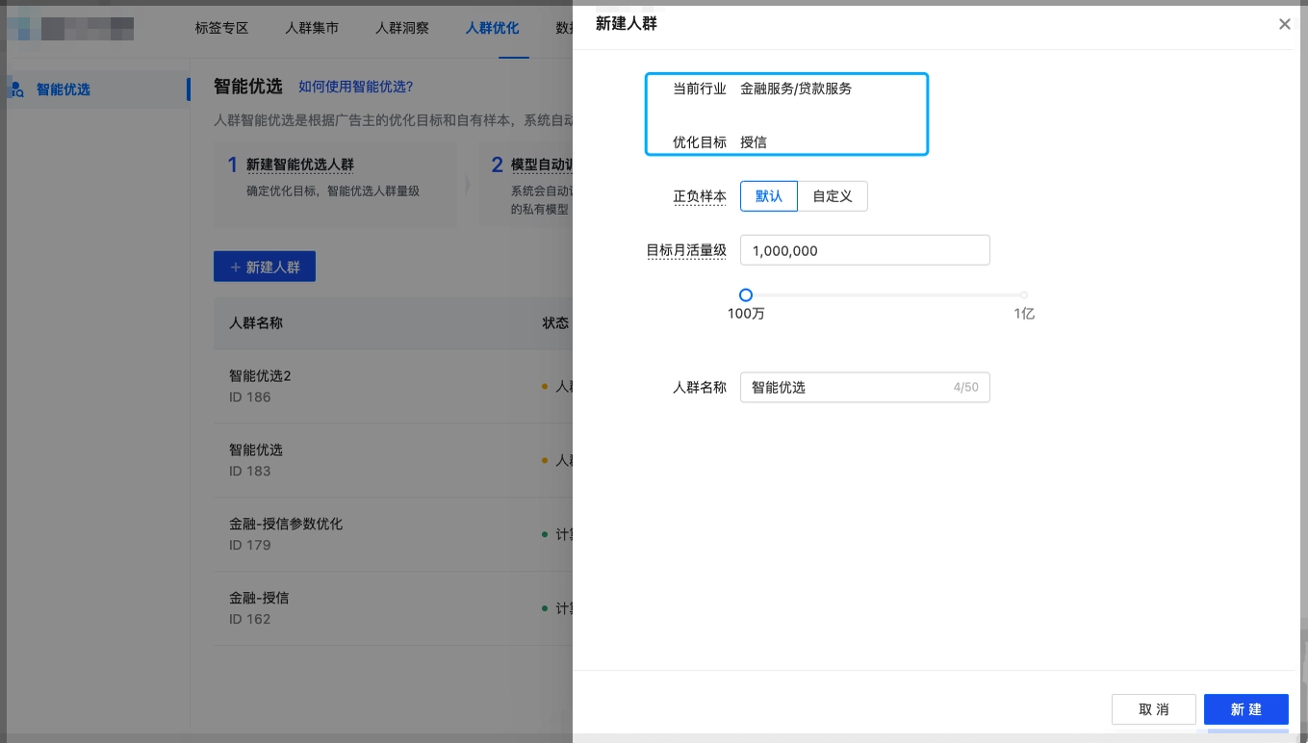Highlight the 当前行业 info box
The width and height of the screenshot is (1308, 743).
pos(786,114)
